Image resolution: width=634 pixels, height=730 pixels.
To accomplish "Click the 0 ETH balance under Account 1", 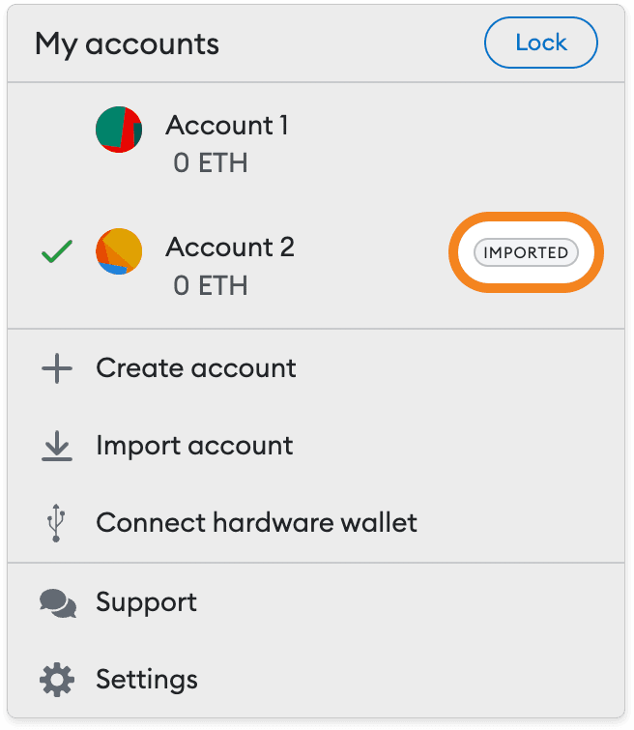I will pos(211,163).
